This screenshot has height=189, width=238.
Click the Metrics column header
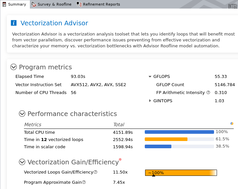(33, 125)
